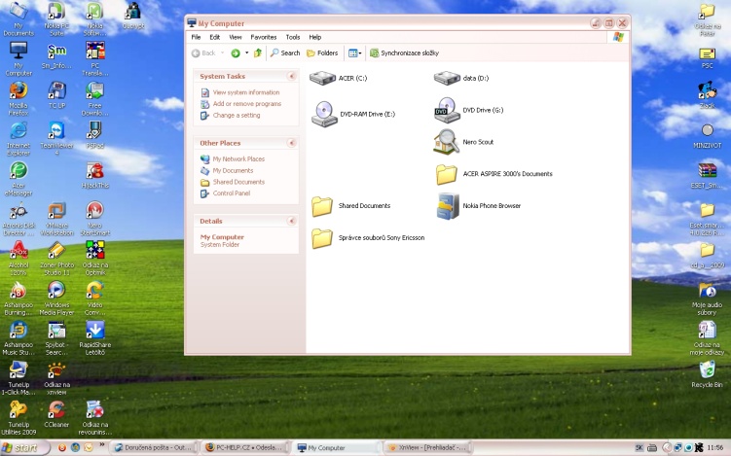Toggle the Folders pane button
Viewport: 731px width, 456px height.
click(322, 53)
